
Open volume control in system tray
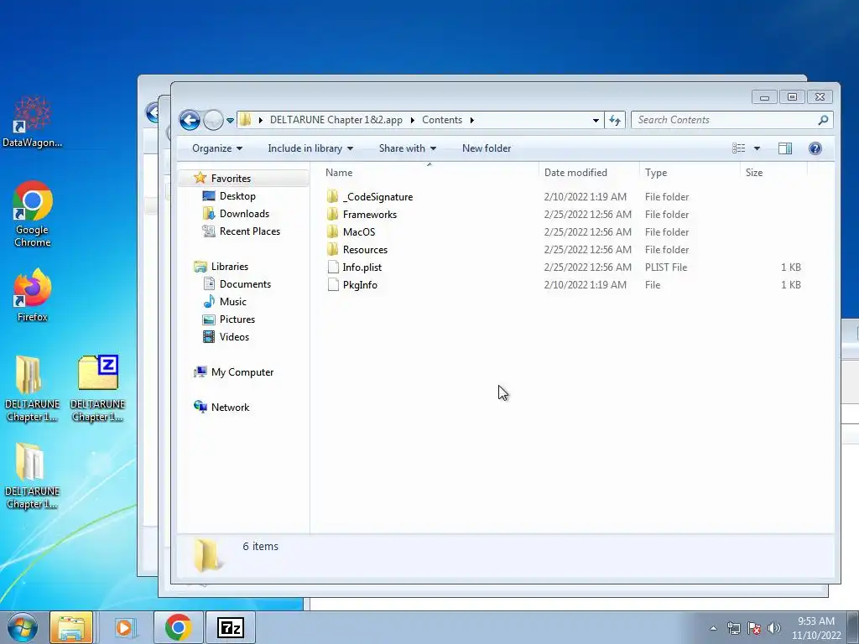click(x=774, y=628)
